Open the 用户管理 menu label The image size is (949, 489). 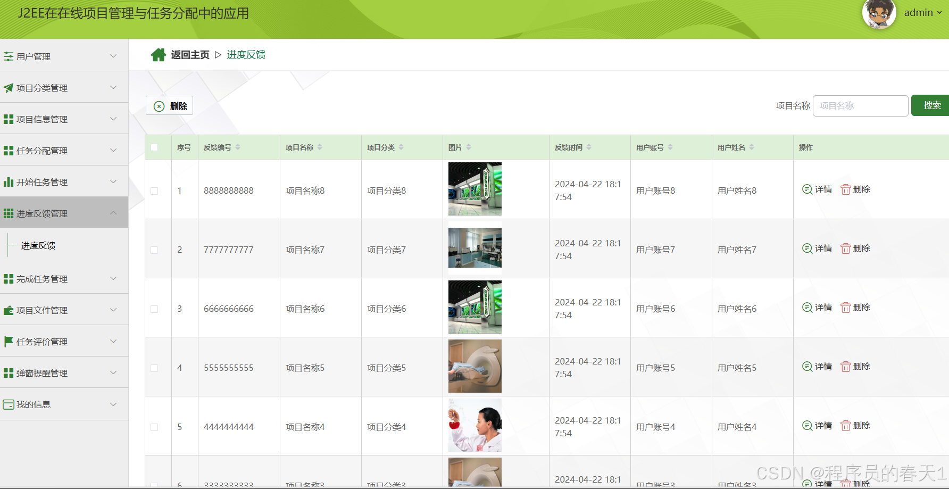(34, 56)
